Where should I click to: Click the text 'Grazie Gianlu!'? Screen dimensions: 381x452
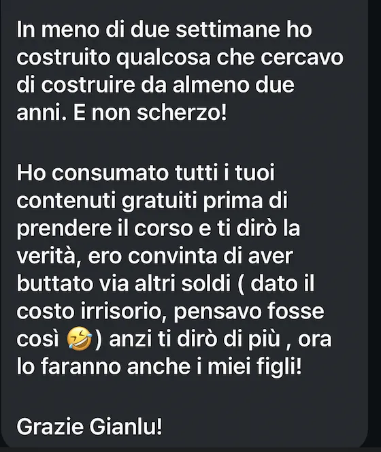(90, 427)
